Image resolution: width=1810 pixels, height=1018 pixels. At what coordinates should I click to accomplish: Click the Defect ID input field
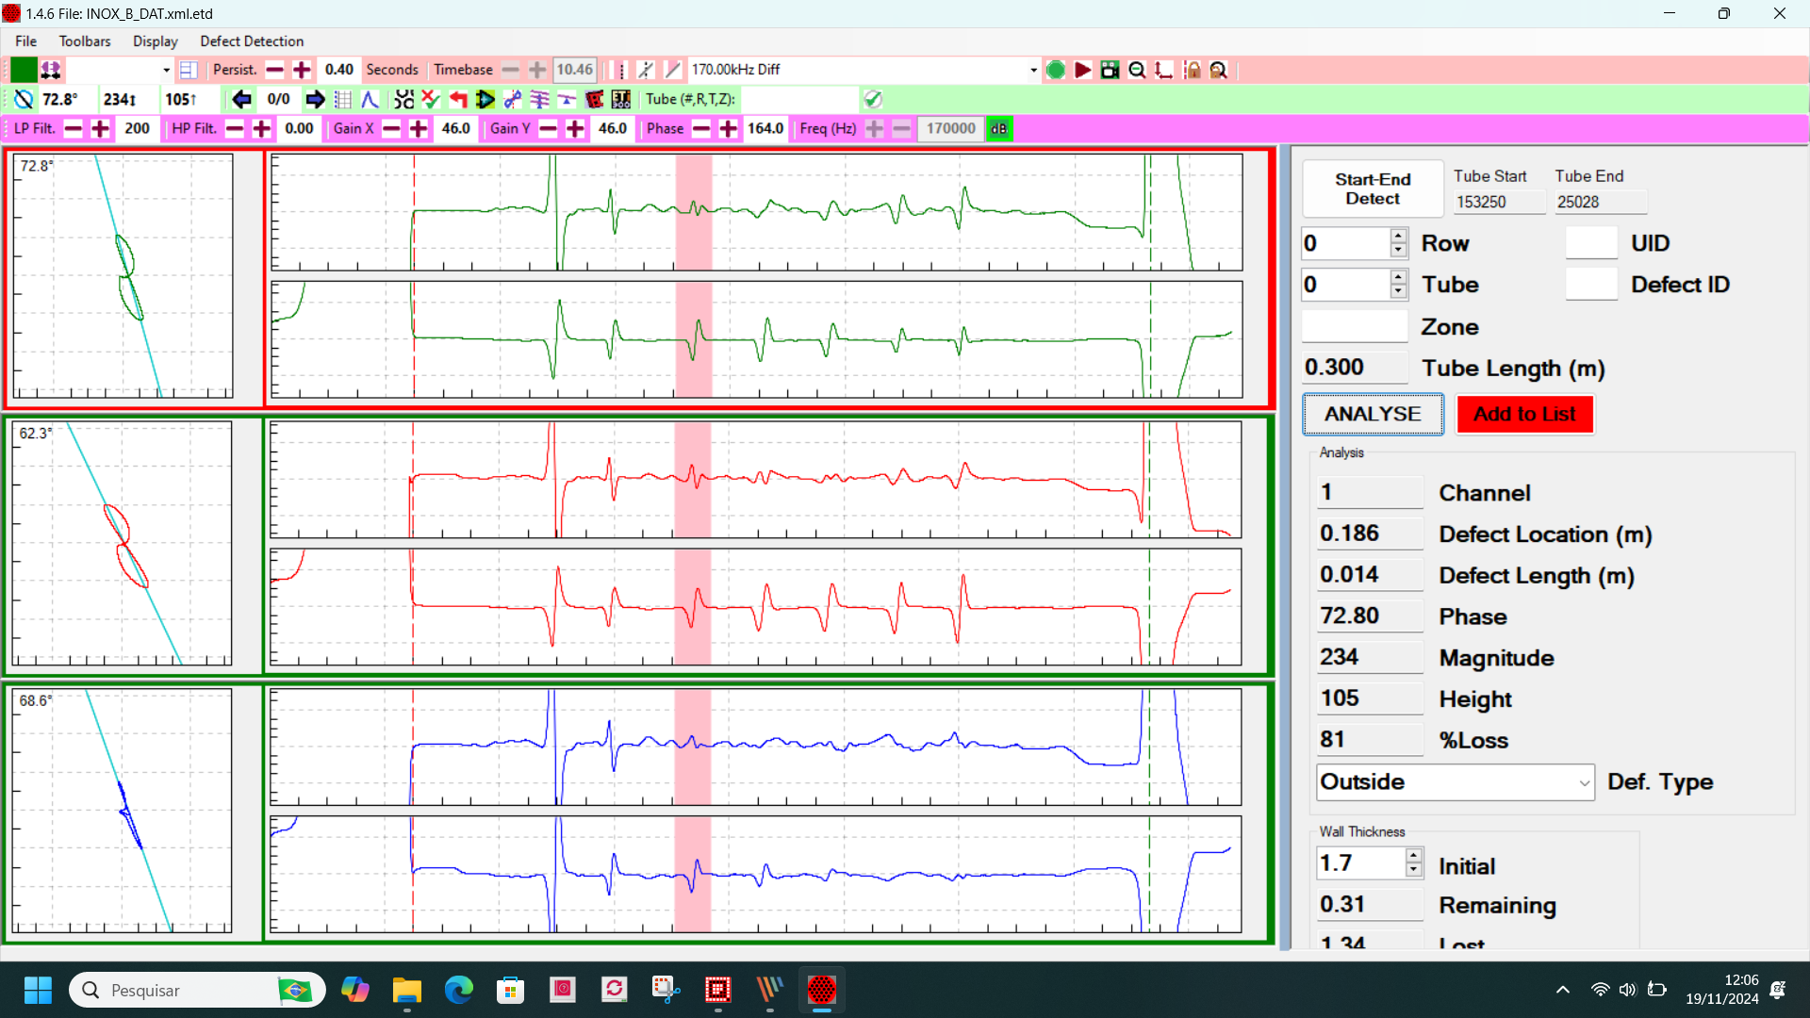pos(1591,284)
